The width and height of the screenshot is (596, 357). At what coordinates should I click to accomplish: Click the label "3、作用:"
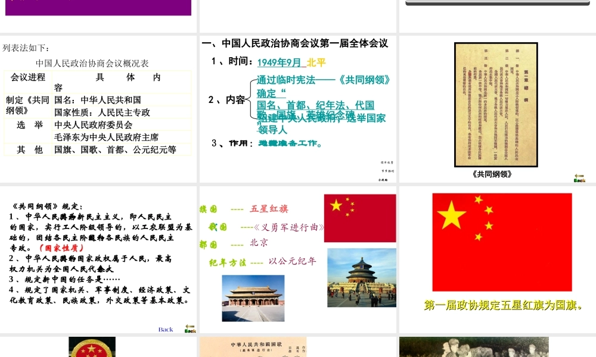232,143
